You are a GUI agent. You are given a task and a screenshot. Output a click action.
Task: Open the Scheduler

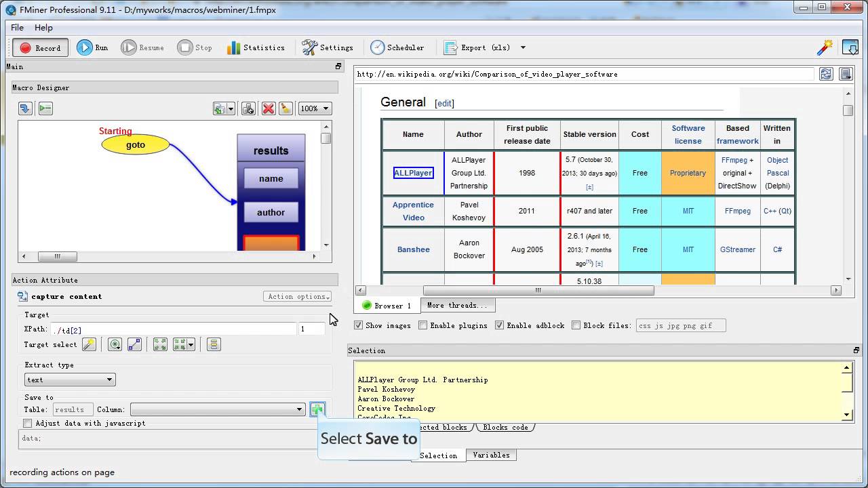[x=397, y=47]
